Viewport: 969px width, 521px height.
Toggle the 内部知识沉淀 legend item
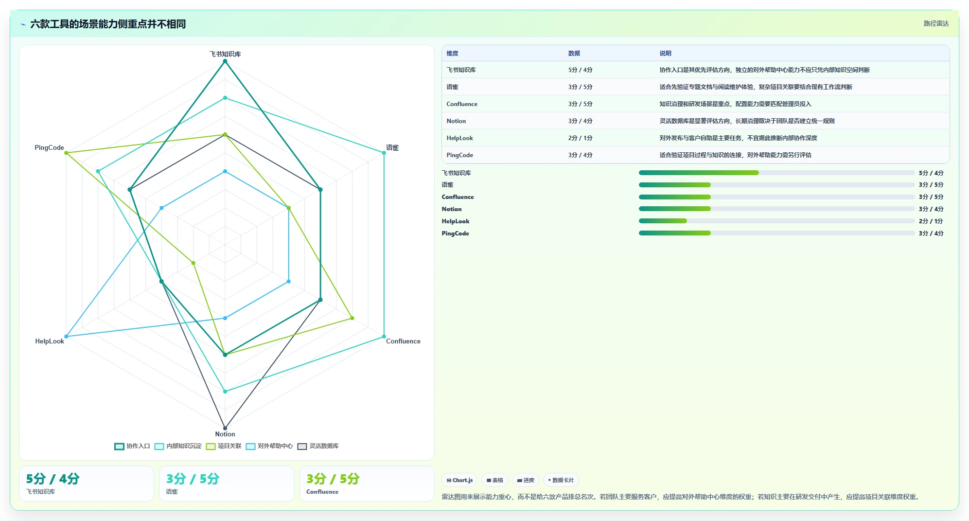(178, 446)
